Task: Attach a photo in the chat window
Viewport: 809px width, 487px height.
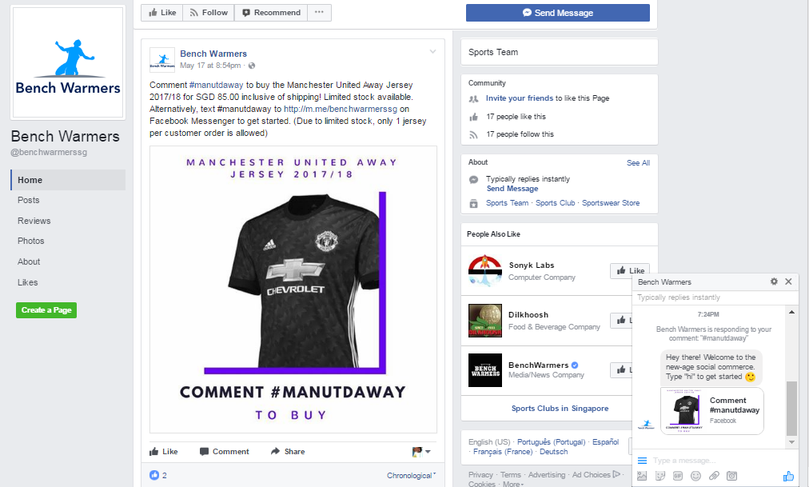Action: coord(642,476)
